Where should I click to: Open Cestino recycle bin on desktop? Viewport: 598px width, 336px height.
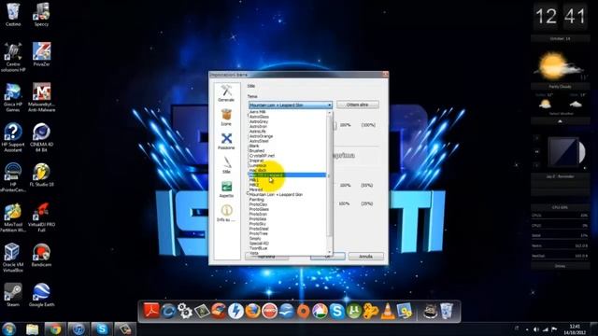click(x=12, y=15)
